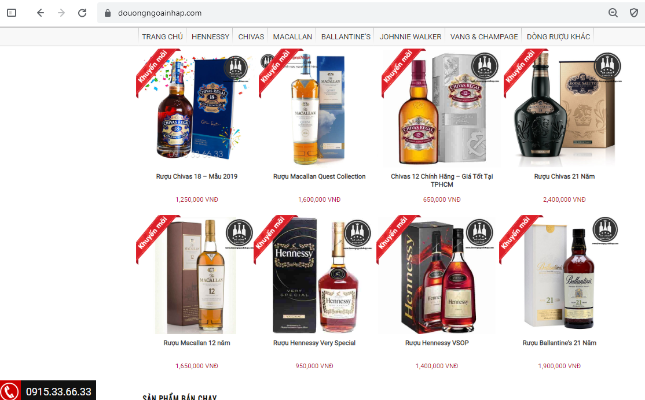Click the Ballantine's 21 bottle image
This screenshot has height=400, width=645.
tap(559, 275)
